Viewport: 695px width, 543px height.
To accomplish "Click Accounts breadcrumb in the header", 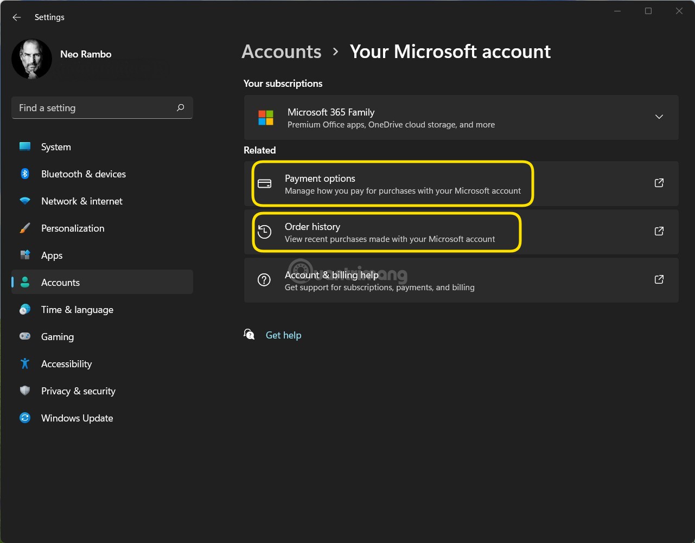I will click(x=281, y=52).
